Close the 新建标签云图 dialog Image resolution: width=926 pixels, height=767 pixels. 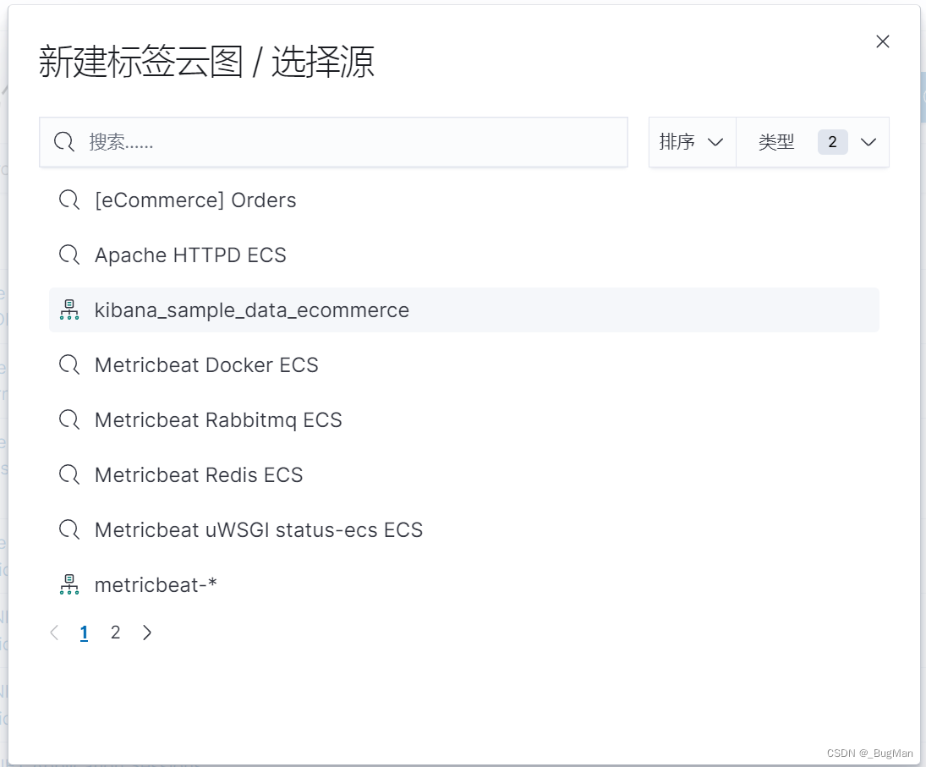(x=883, y=41)
